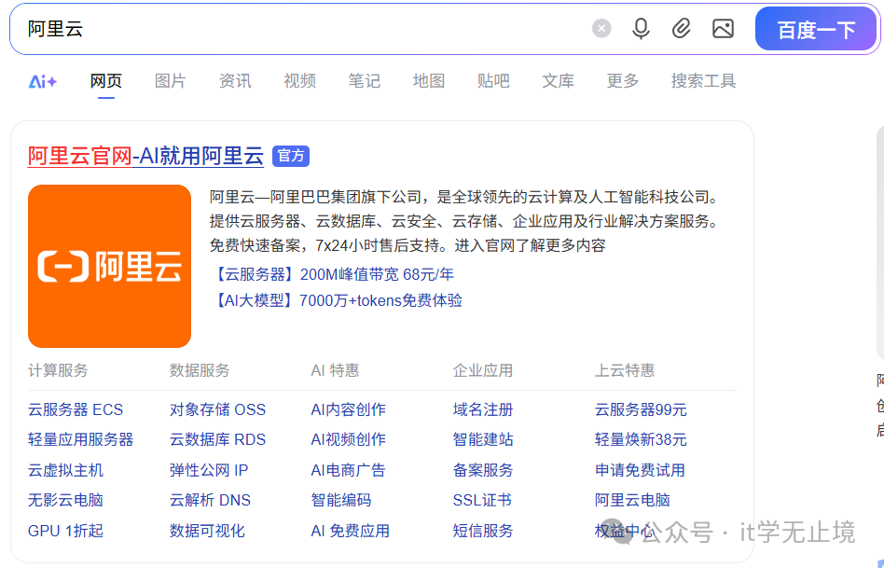
Task: Go to the 贴吧 tab
Action: (x=493, y=81)
